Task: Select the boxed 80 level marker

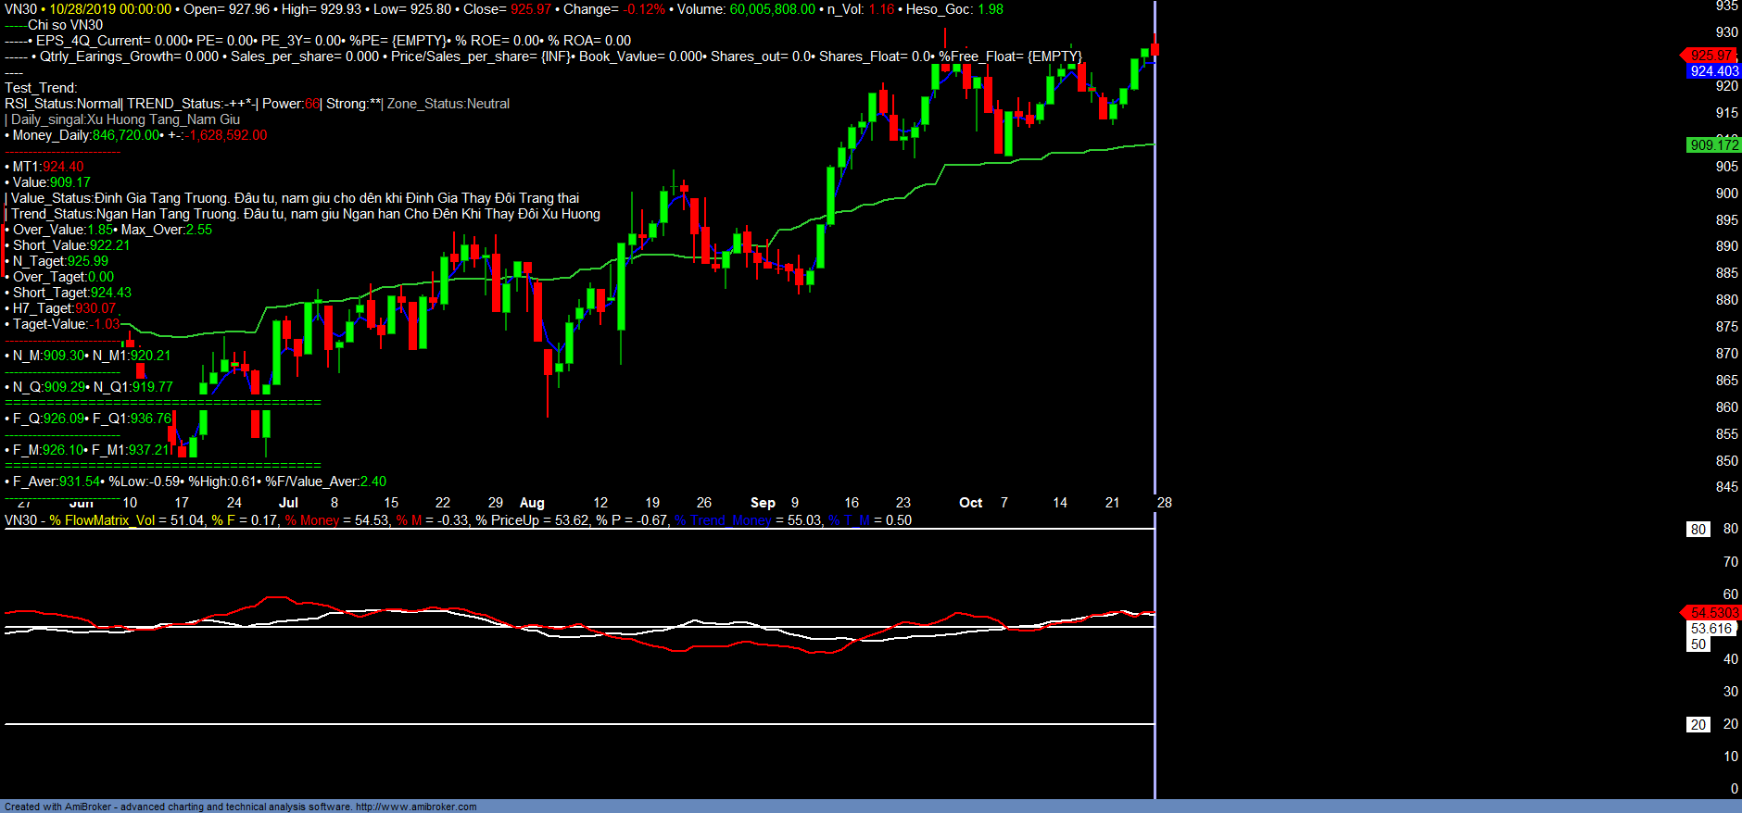Action: 1698,530
